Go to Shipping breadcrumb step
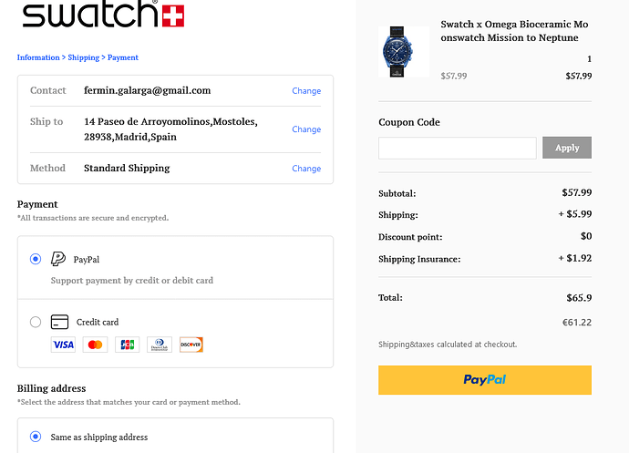Image resolution: width=629 pixels, height=453 pixels. pos(84,57)
